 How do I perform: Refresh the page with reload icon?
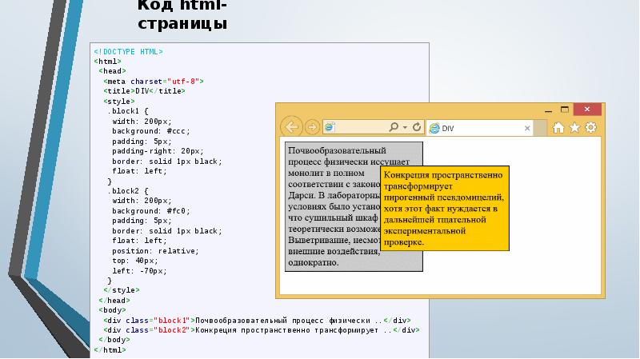416,127
